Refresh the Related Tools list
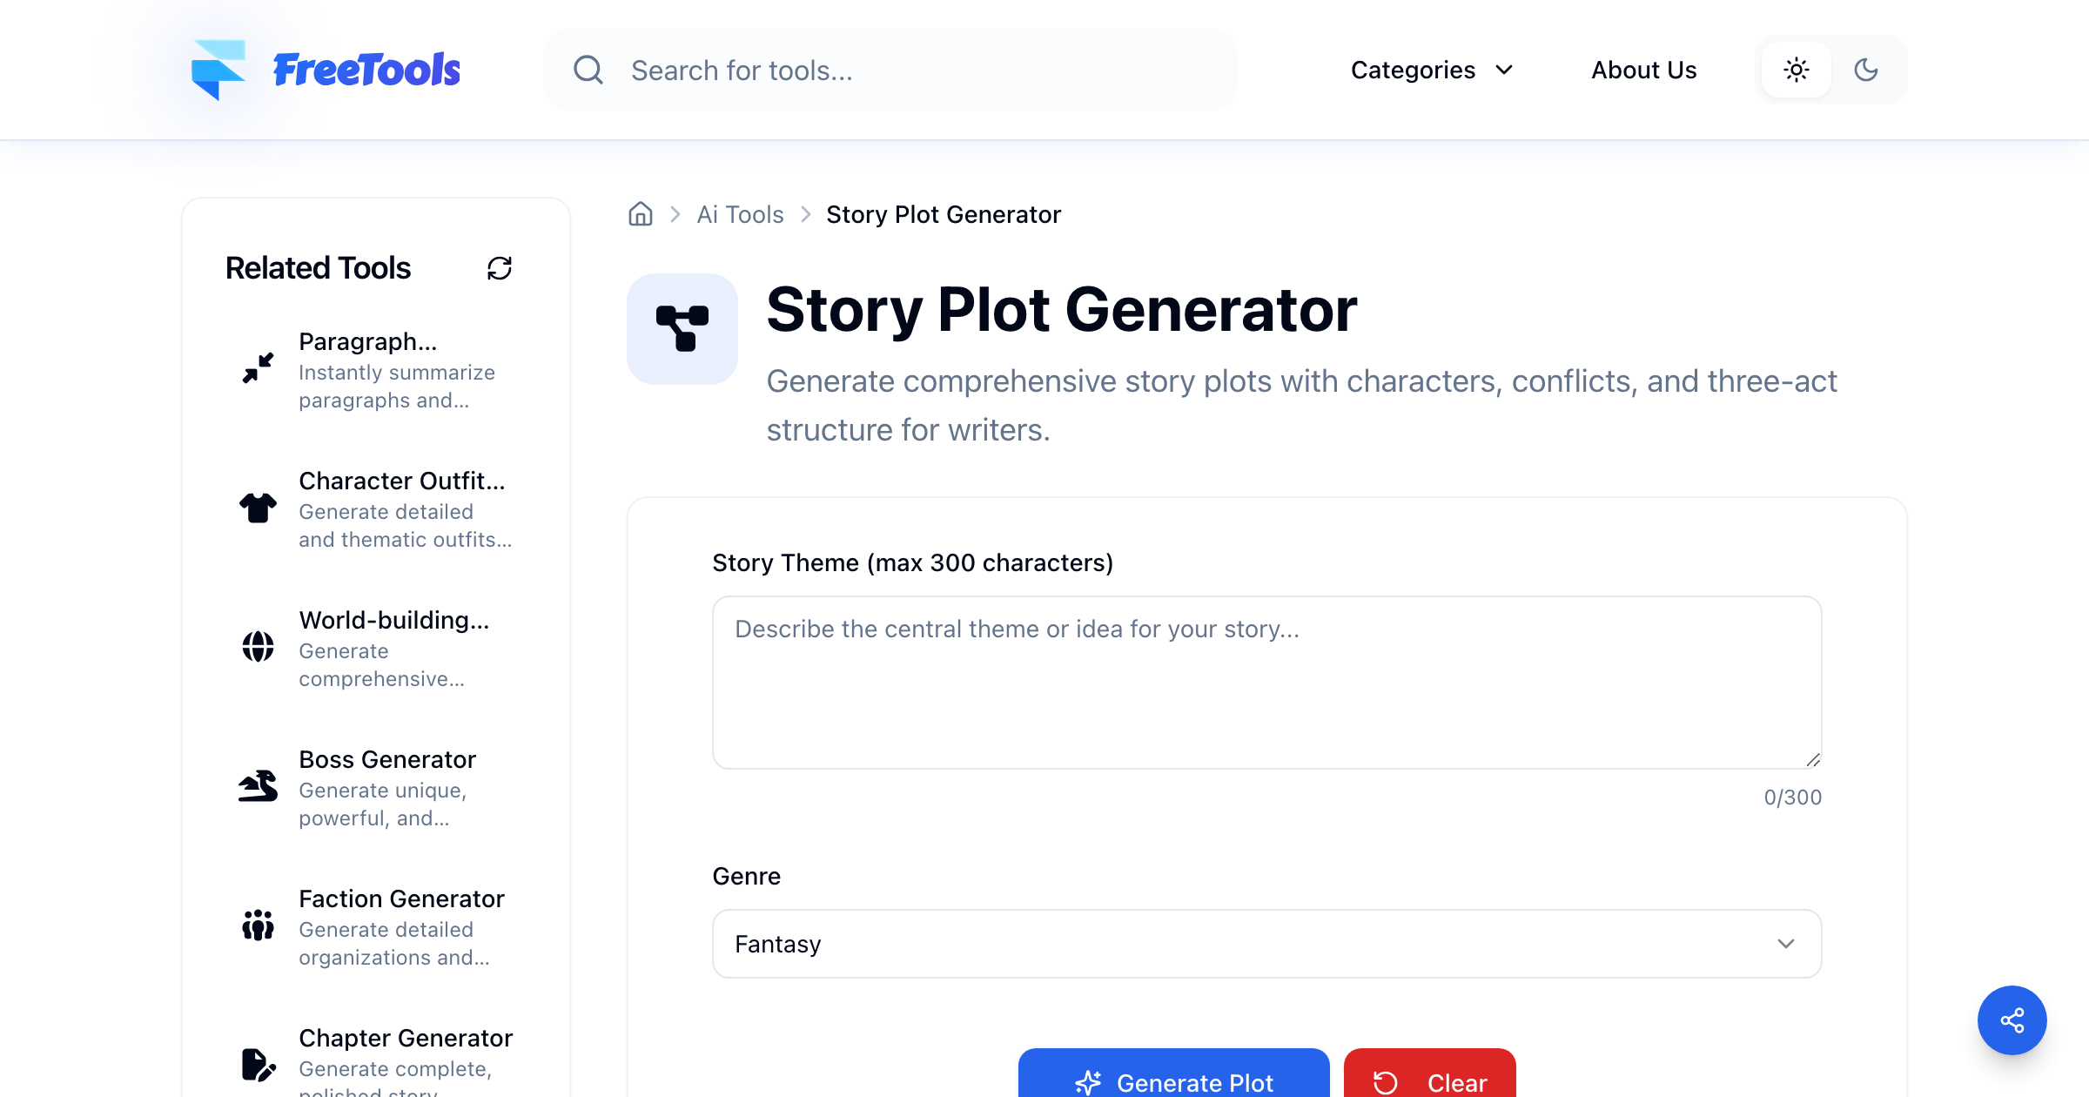This screenshot has height=1097, width=2089. pos(500,268)
